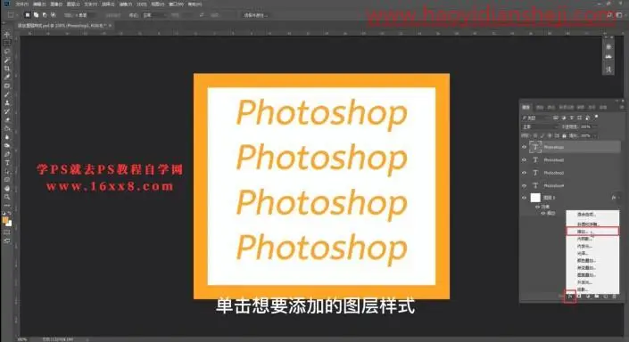Select the Move tool
The width and height of the screenshot is (629, 342).
pos(7,35)
